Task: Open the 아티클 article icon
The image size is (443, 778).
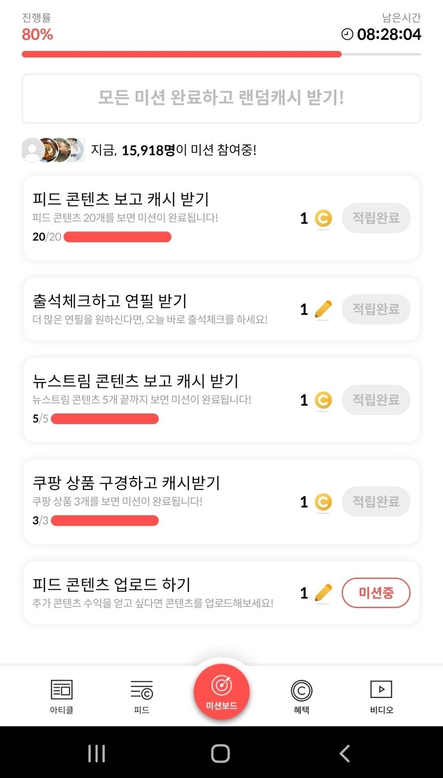Action: click(x=61, y=690)
